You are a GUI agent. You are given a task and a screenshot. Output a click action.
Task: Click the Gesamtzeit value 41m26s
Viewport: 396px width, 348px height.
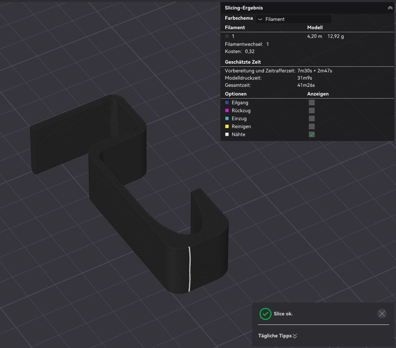tap(306, 85)
